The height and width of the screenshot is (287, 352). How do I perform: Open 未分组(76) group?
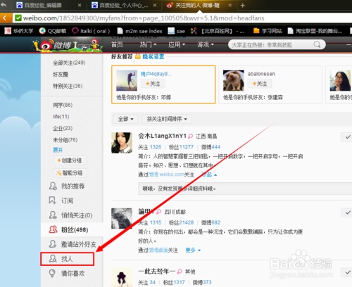[x=65, y=140]
